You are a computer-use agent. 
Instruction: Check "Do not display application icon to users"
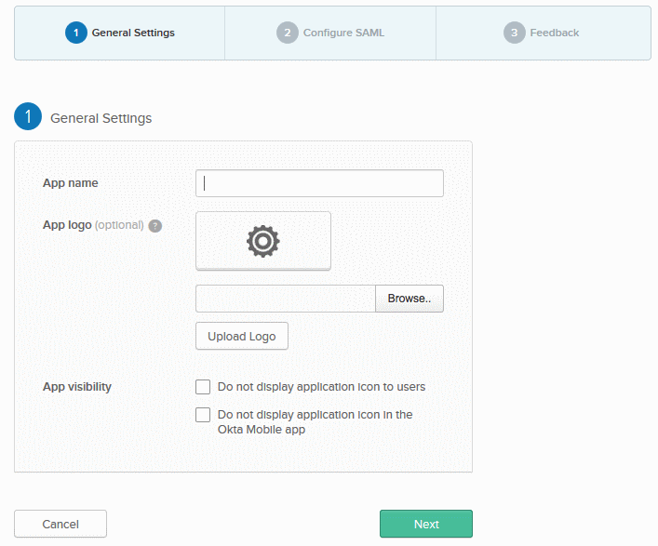click(203, 387)
